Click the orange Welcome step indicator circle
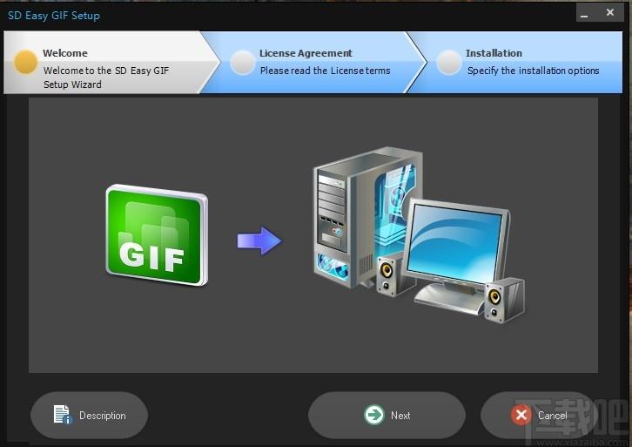 click(x=26, y=62)
